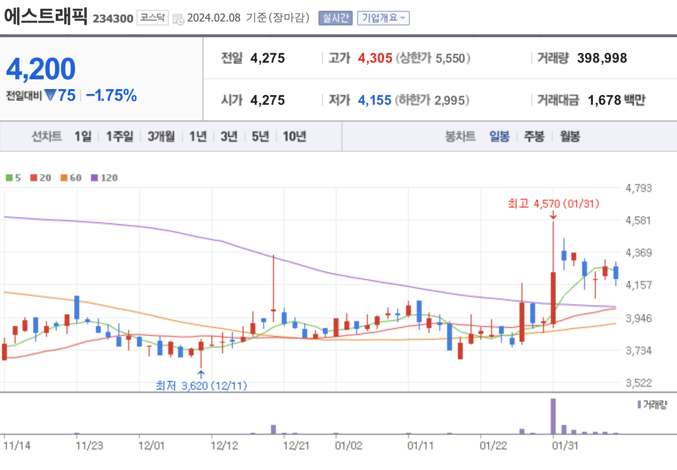Click the 상한가 5,550 text
Viewport: 677px width, 470px height.
tap(433, 58)
